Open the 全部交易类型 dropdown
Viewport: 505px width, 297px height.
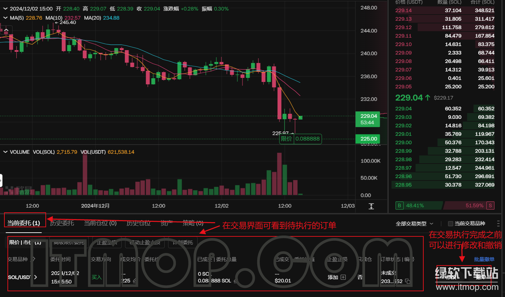pyautogui.click(x=415, y=224)
